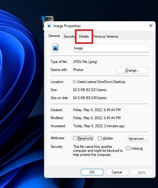
Task: Click the Image Properties title text
Action: tap(67, 26)
